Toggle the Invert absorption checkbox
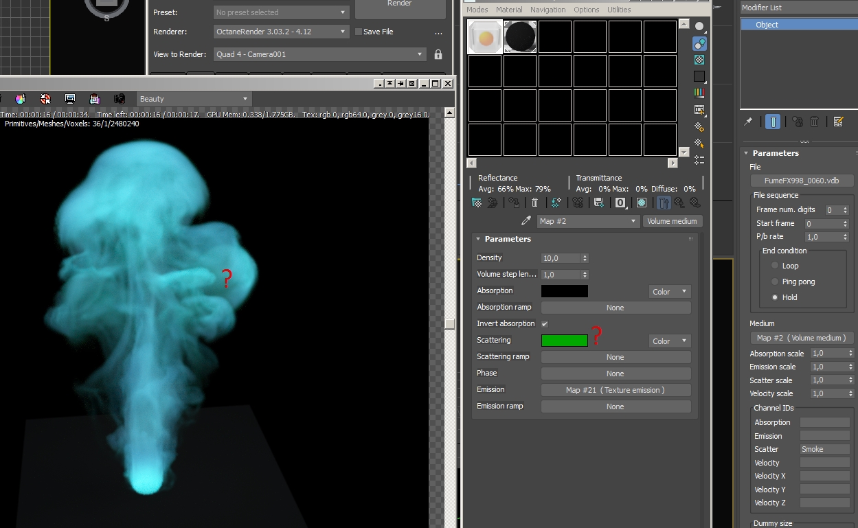 [545, 323]
